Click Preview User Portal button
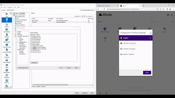 (x=23, y=68)
